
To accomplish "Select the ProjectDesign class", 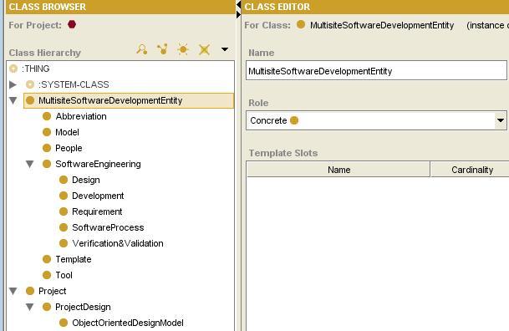I will 83,307.
